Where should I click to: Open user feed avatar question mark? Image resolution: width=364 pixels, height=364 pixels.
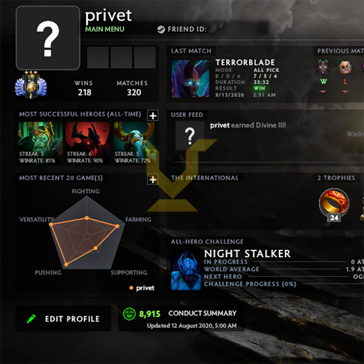(x=190, y=136)
